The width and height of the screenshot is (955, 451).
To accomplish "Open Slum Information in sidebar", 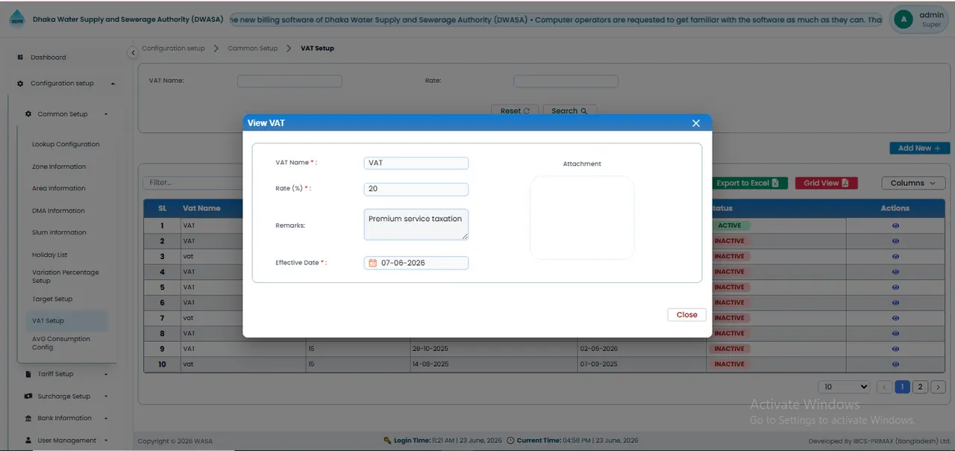I will 59,232.
